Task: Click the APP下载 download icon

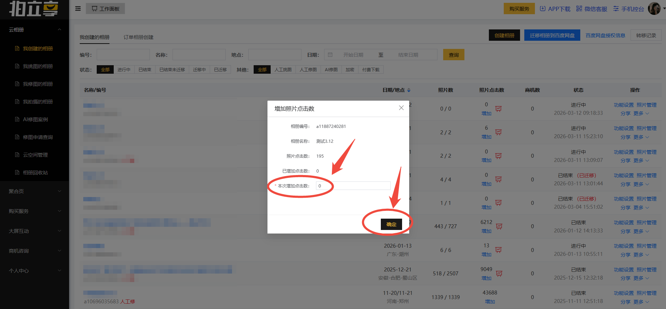Action: pos(542,9)
